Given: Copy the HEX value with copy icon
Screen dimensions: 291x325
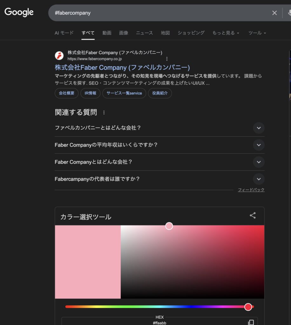Looking at the screenshot, I should click(251, 322).
